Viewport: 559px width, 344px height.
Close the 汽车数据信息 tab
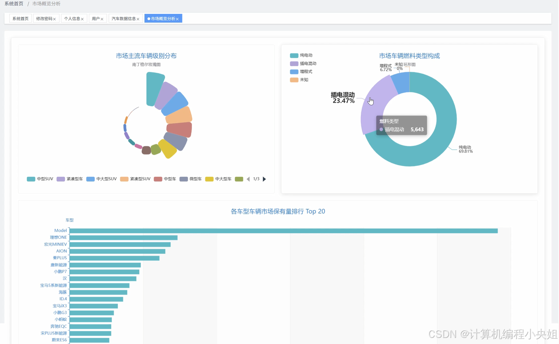(138, 19)
